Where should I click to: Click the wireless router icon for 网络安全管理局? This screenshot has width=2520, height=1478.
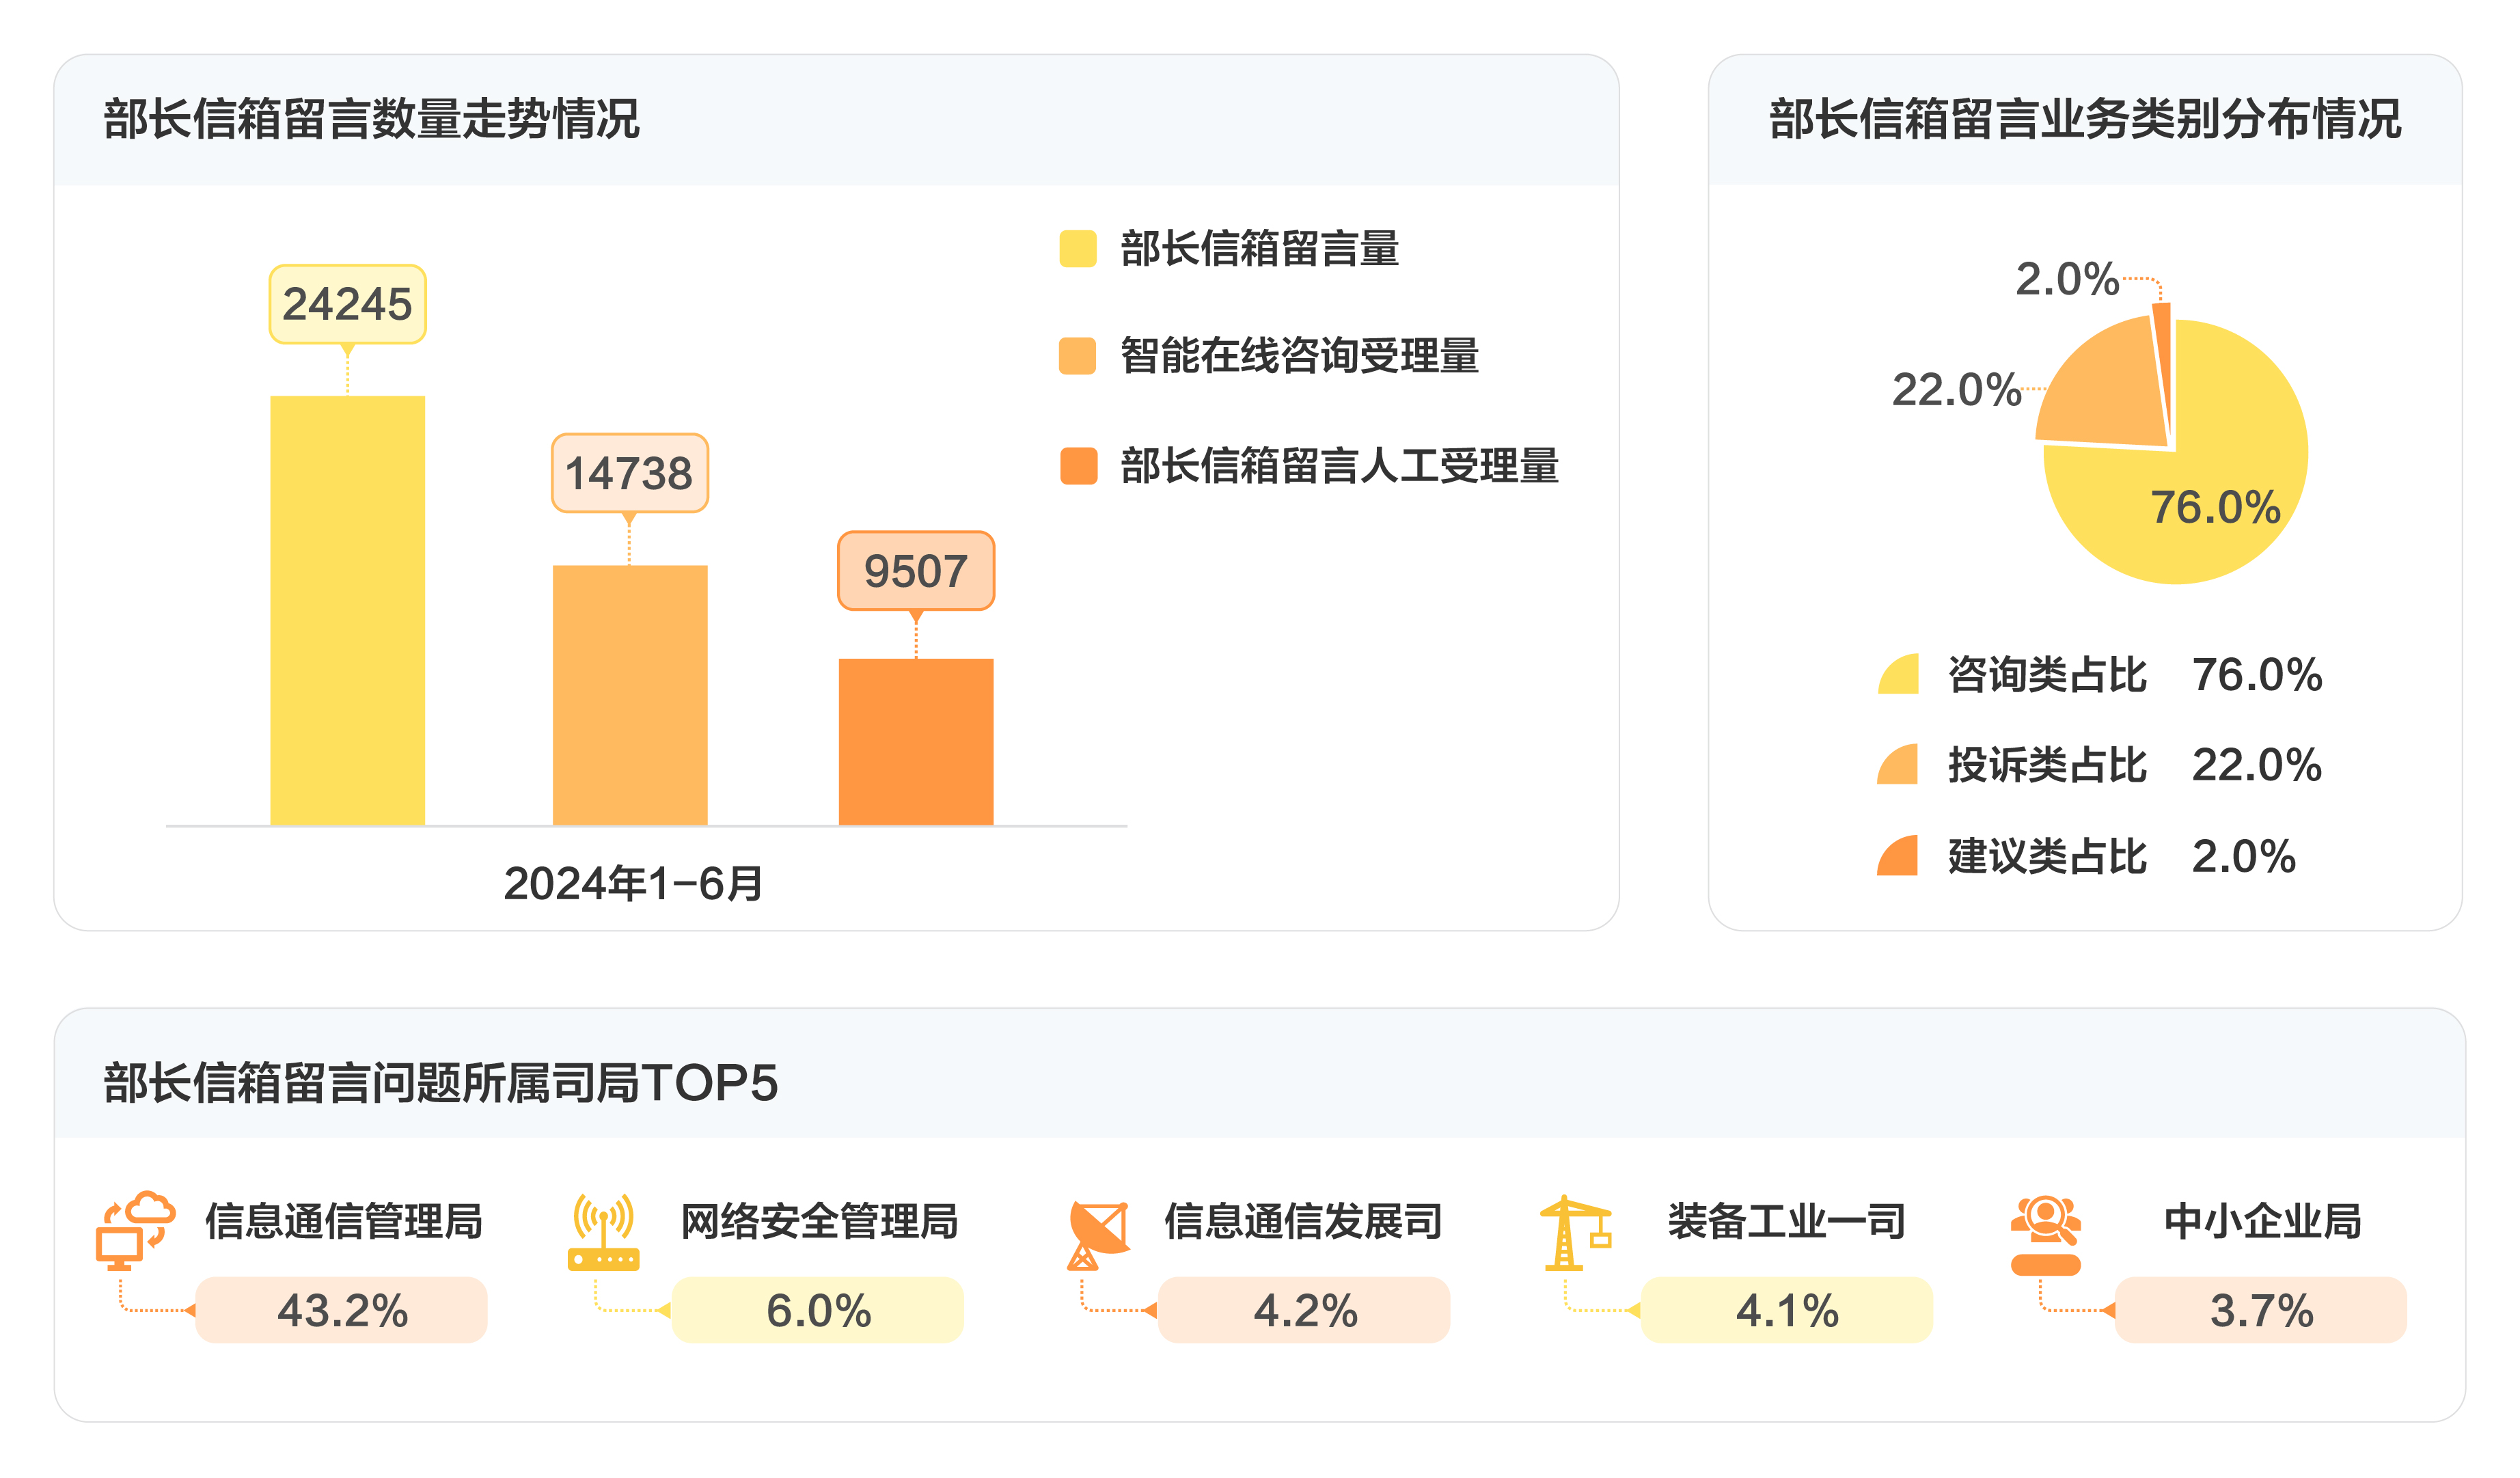(x=603, y=1231)
